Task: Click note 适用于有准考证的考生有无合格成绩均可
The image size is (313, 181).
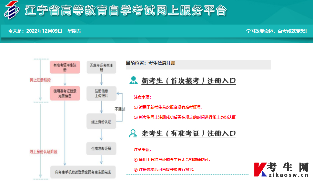Action: click(172, 160)
